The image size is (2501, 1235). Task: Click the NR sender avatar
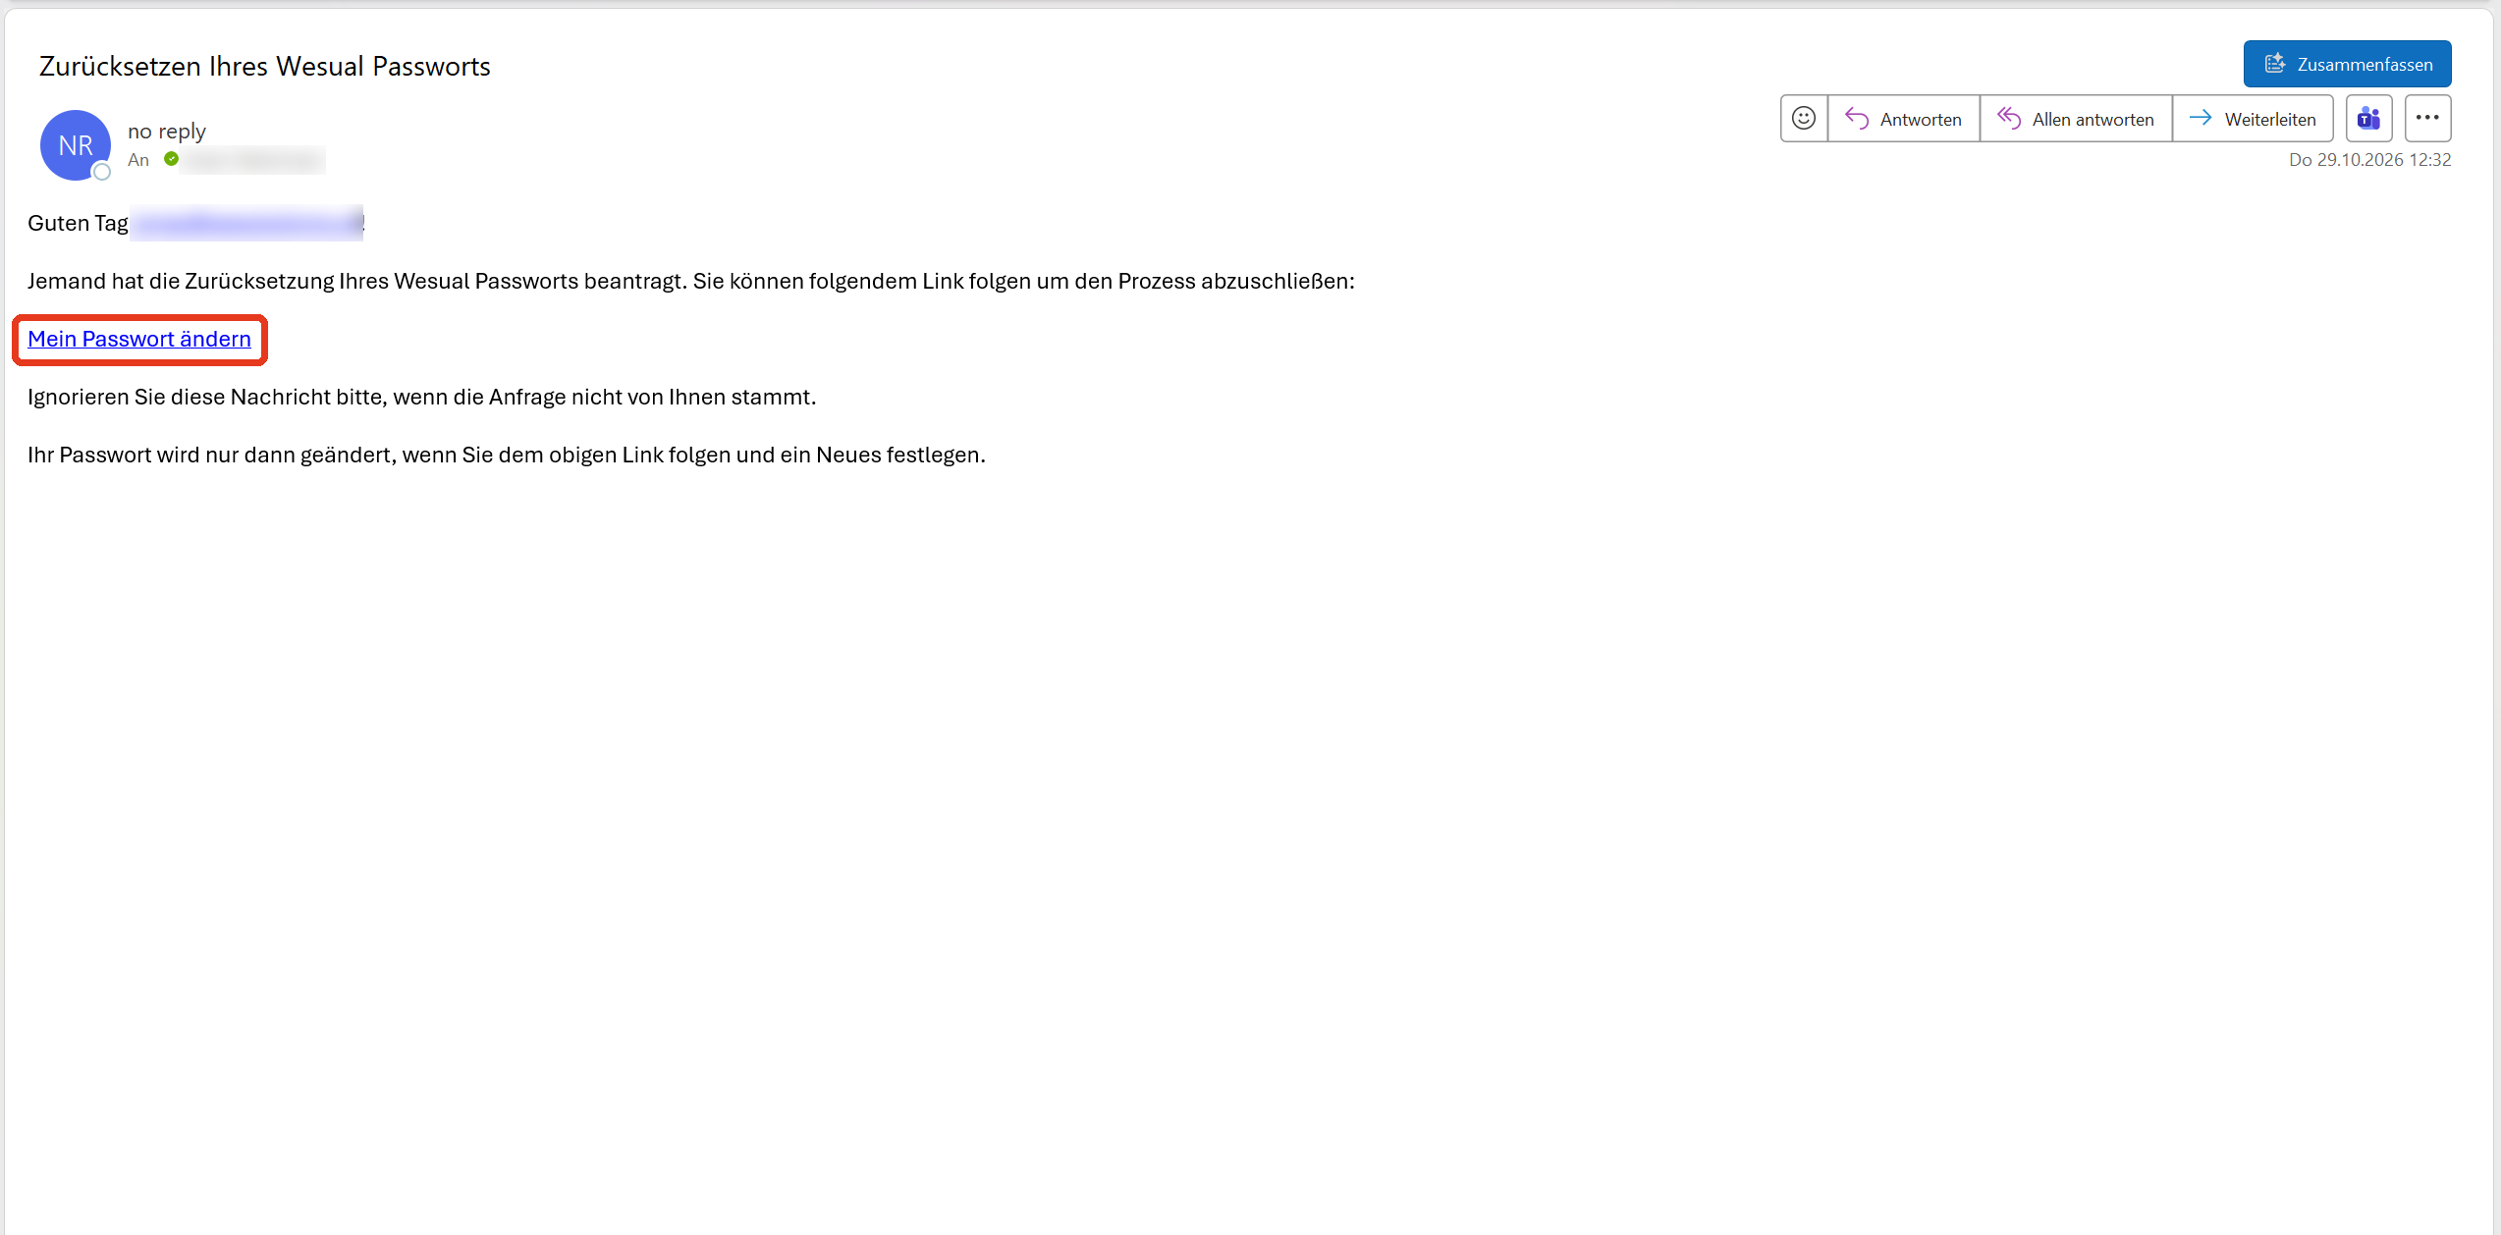76,145
